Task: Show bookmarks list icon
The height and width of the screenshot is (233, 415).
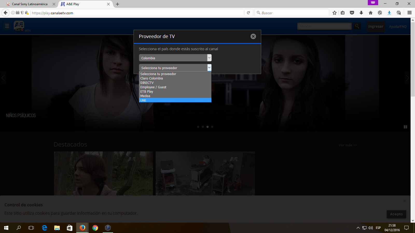Action: [x=343, y=13]
